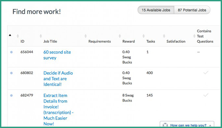Click the Find more work! heading
The width and height of the screenshot is (222, 128).
[x=37, y=12]
